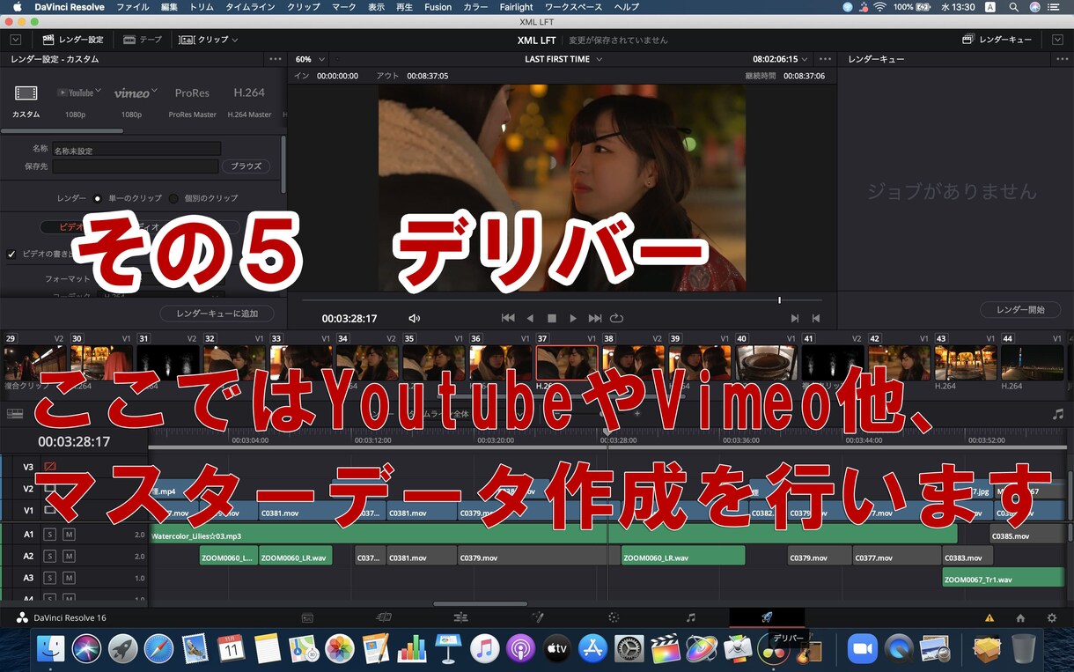
Task: Enable the disabled V3 video track
Action: point(50,467)
